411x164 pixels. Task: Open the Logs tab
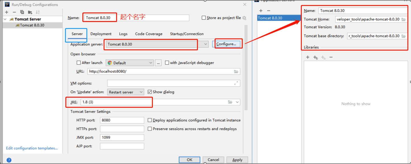[x=123, y=34]
